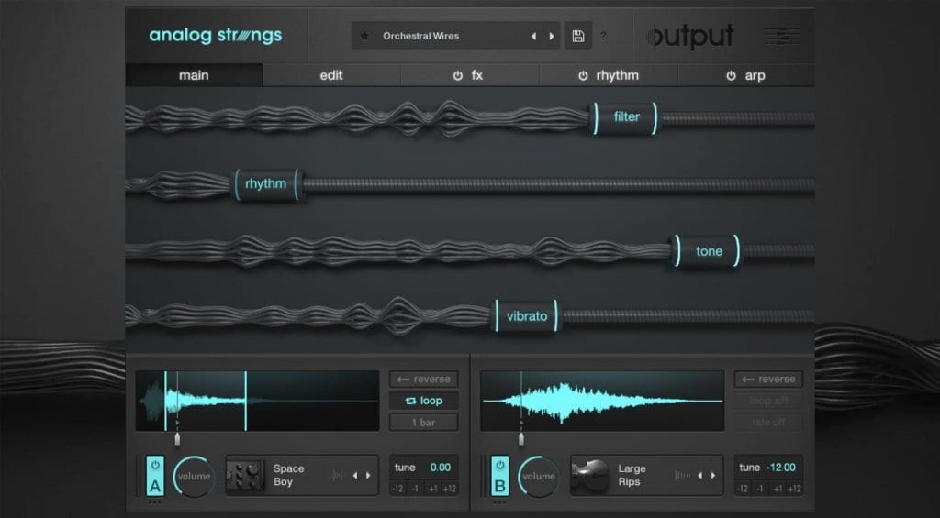Raise layer B tune with +12 button

[793, 489]
